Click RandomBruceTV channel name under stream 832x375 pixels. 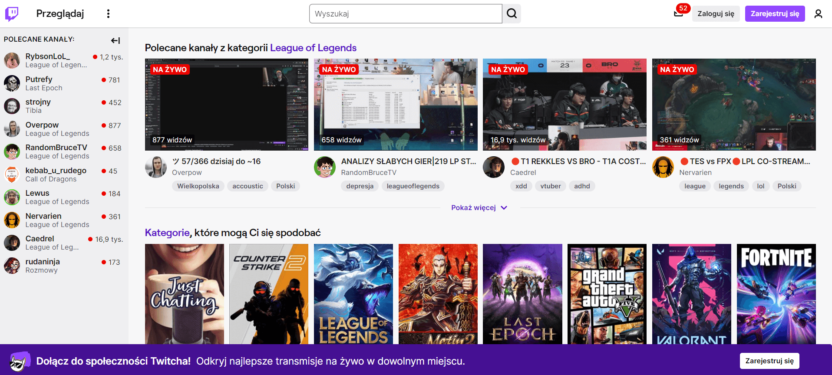[x=369, y=172]
